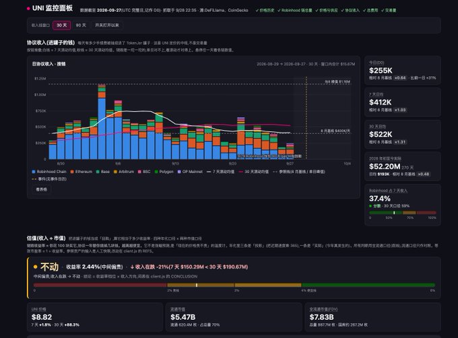
Task: Click the Robinhood share gauge bar
Action: 403,213
